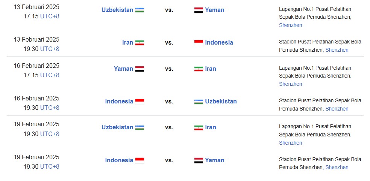The height and width of the screenshot is (181, 370).
Task: Open Shenzhen link for the Uzbekistan vs. Yaman venue
Action: click(291, 25)
